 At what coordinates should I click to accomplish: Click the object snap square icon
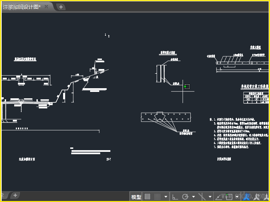pyautogui.click(x=228, y=197)
